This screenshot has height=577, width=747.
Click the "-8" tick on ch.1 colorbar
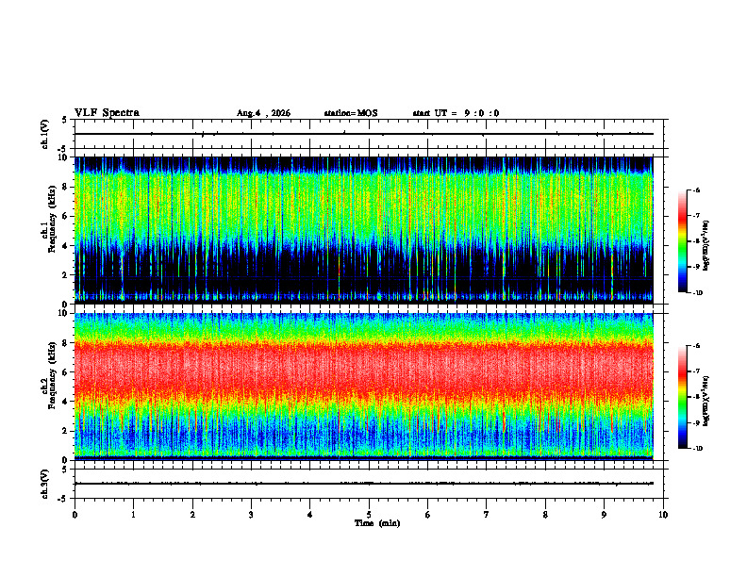[696, 241]
